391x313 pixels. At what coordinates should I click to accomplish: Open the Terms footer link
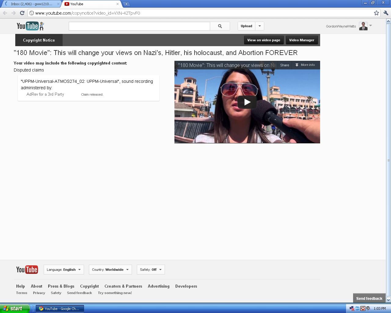click(22, 293)
